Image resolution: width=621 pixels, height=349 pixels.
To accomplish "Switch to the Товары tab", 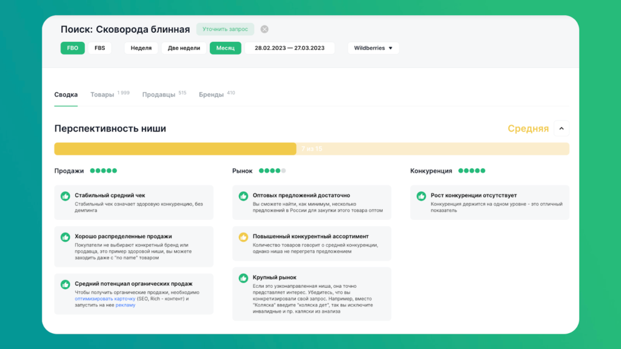I will click(x=102, y=95).
